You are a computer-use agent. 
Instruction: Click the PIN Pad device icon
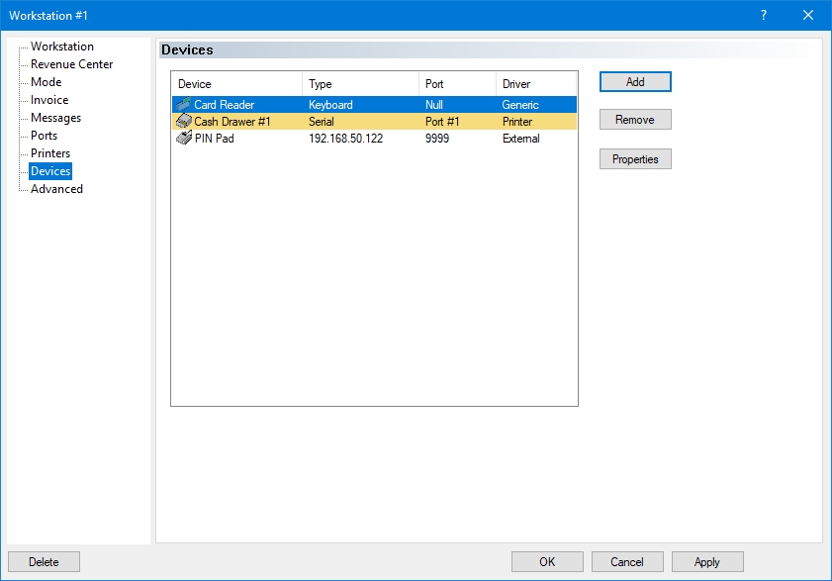pyautogui.click(x=184, y=139)
